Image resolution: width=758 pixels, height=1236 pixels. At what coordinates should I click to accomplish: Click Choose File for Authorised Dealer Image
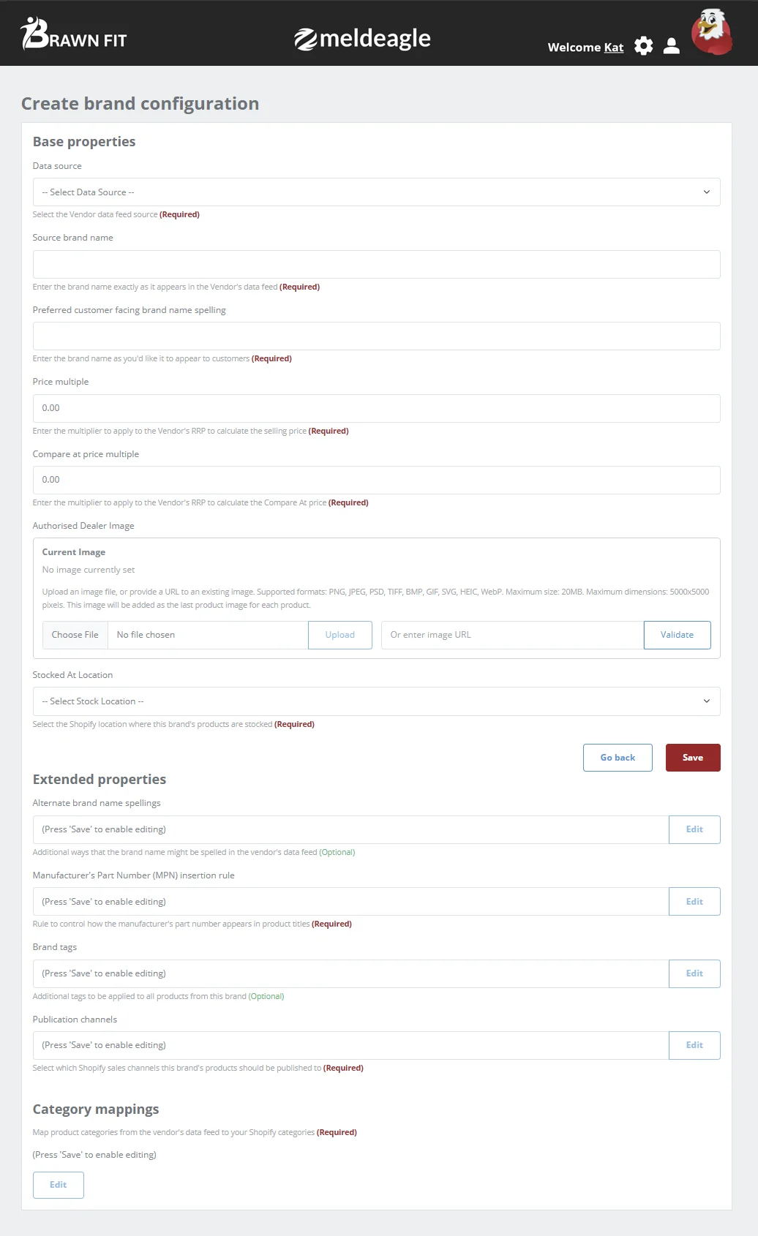[x=75, y=635]
